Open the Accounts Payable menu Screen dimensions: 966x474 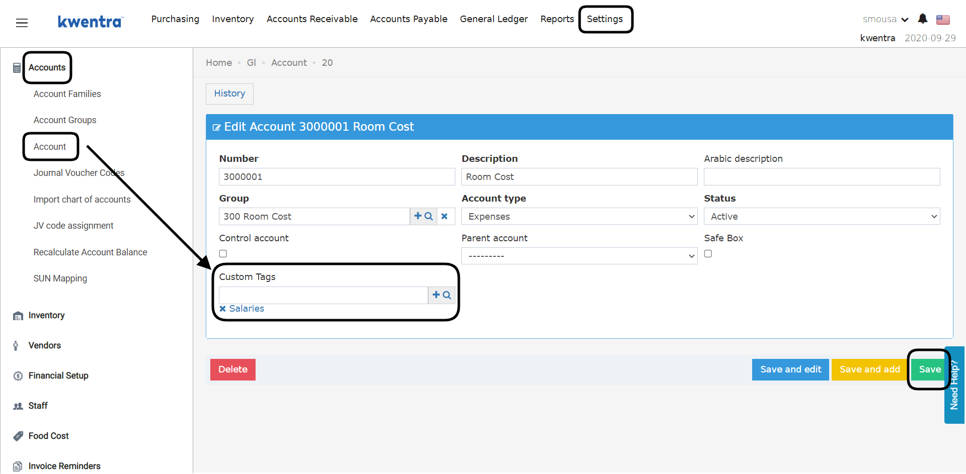409,19
